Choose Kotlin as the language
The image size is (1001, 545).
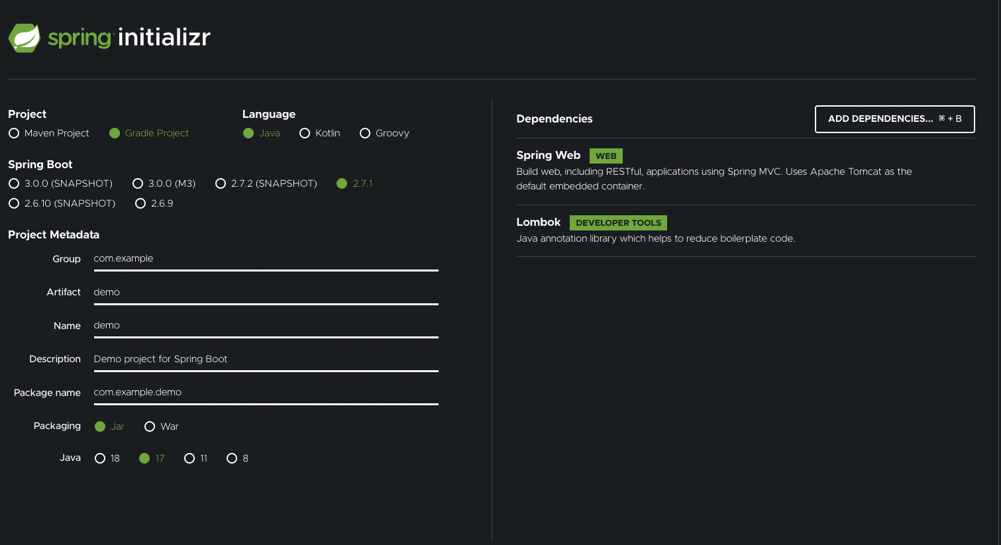click(x=320, y=133)
